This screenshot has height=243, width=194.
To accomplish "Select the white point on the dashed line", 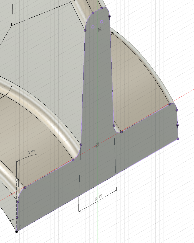I will point(16,180).
